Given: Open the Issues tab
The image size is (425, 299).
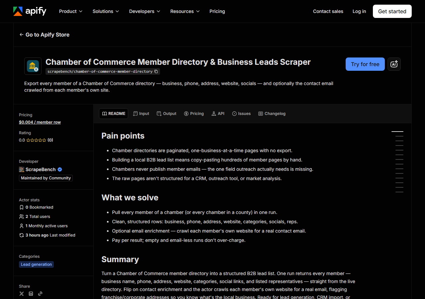Looking at the screenshot, I should 241,114.
